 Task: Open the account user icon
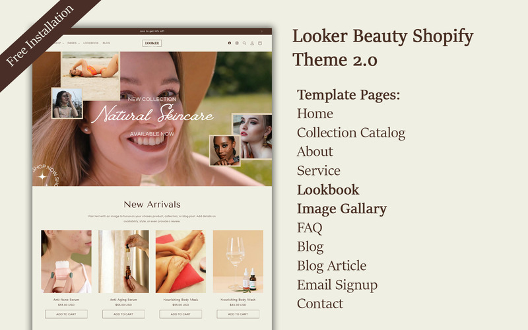click(x=252, y=43)
